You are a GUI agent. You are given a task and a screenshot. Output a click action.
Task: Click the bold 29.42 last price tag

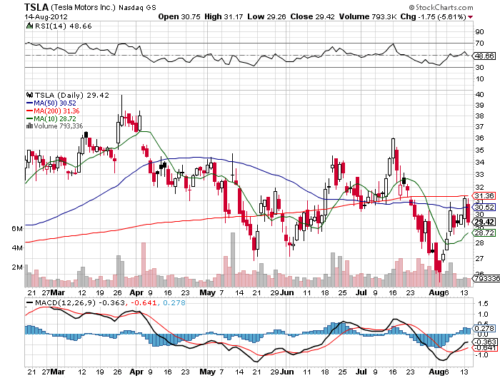coord(484,222)
